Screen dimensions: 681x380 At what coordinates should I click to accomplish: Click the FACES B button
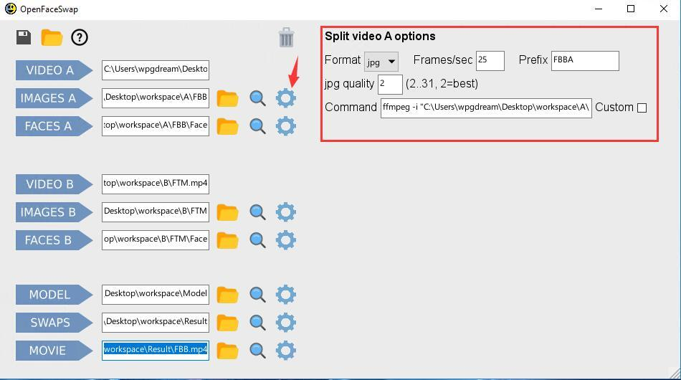54,240
